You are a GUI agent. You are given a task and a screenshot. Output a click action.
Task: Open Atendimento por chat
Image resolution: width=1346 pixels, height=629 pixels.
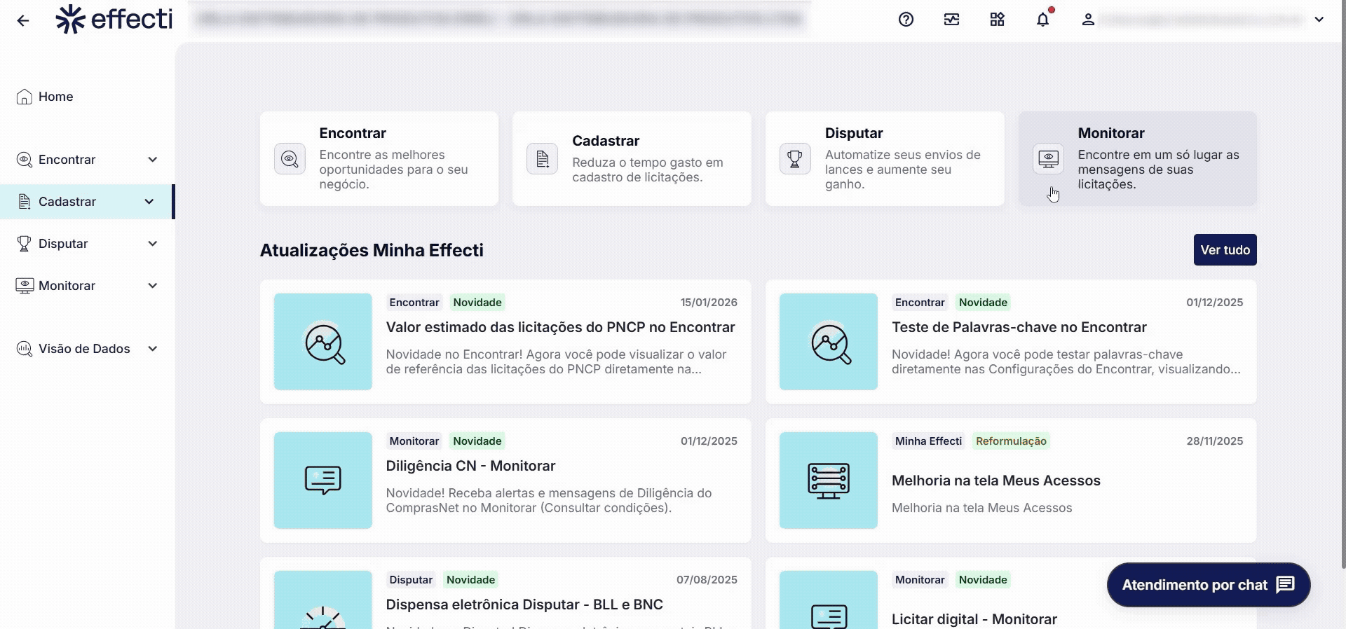1208,585
